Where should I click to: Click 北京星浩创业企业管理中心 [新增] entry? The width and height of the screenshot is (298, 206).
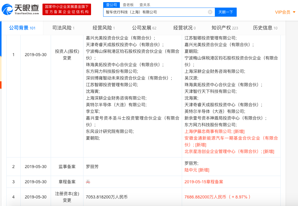[229, 151]
